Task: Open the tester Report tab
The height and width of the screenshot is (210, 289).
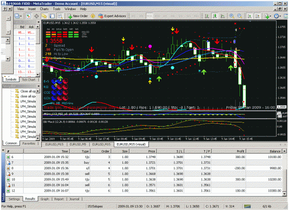Action: coord(59,199)
